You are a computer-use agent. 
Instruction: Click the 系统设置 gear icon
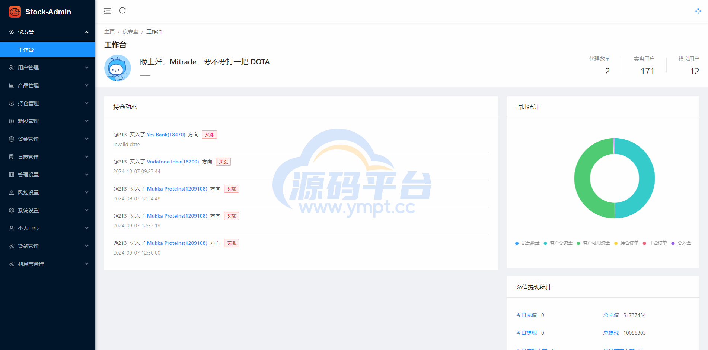tap(12, 210)
